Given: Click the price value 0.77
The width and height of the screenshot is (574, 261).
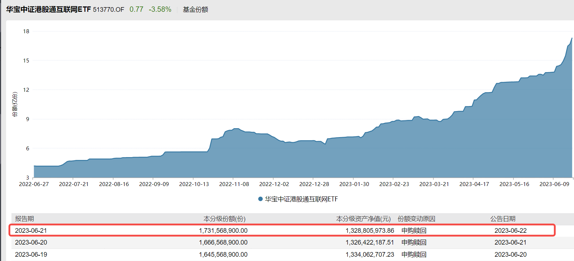Looking at the screenshot, I should (x=136, y=9).
